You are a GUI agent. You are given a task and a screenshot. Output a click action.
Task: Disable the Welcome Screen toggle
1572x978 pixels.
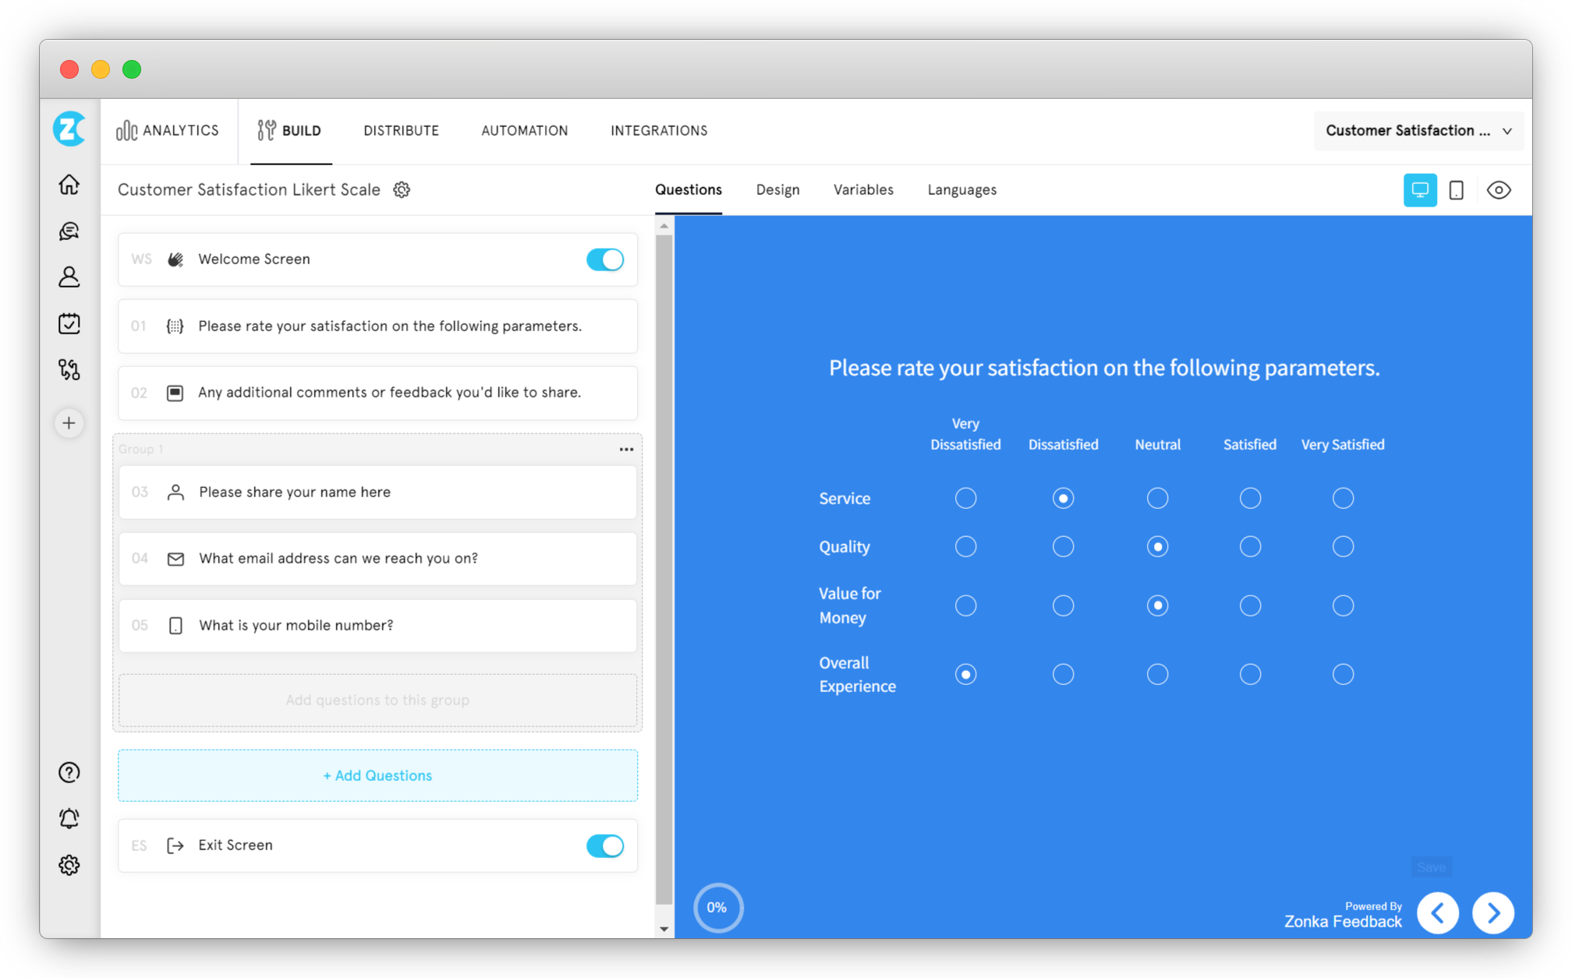(605, 259)
